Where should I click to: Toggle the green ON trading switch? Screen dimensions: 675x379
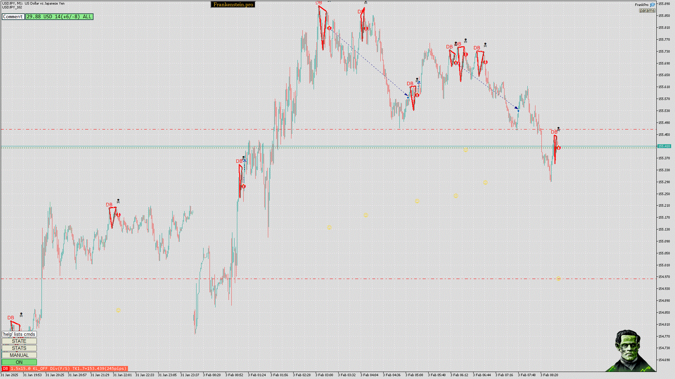pyautogui.click(x=19, y=362)
